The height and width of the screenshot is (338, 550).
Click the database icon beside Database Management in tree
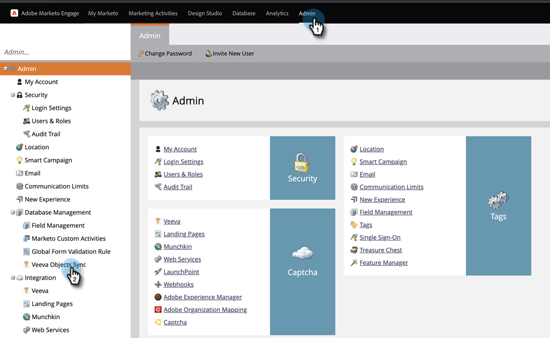(x=20, y=212)
